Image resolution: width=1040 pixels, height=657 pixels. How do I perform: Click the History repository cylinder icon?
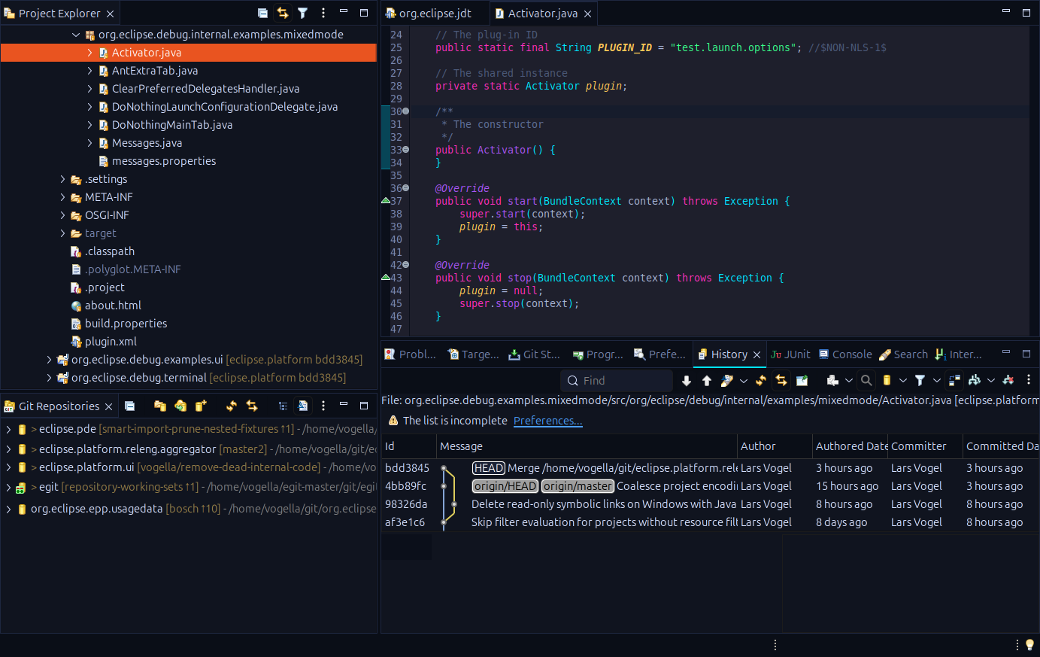coord(887,381)
